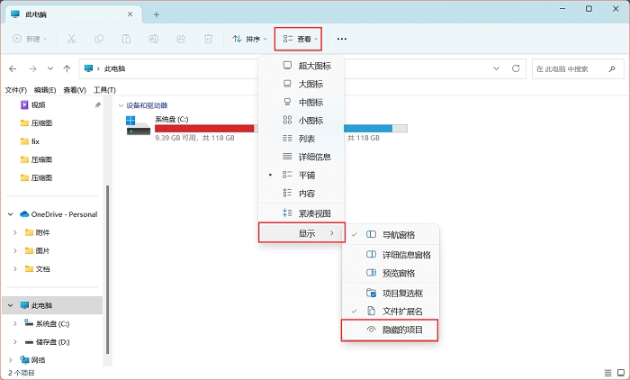Expand 储存盘 (D:) in the sidebar
The width and height of the screenshot is (630, 380).
point(15,342)
